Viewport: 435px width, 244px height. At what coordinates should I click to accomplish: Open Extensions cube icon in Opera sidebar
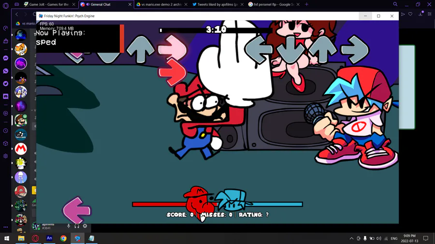click(x=5, y=144)
